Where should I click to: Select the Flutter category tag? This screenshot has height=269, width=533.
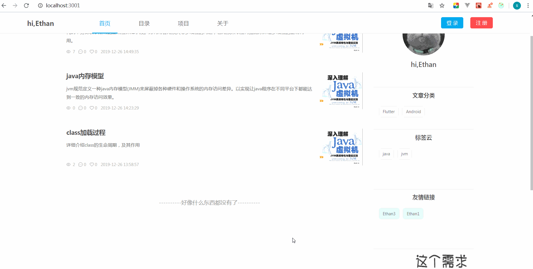[x=389, y=112]
